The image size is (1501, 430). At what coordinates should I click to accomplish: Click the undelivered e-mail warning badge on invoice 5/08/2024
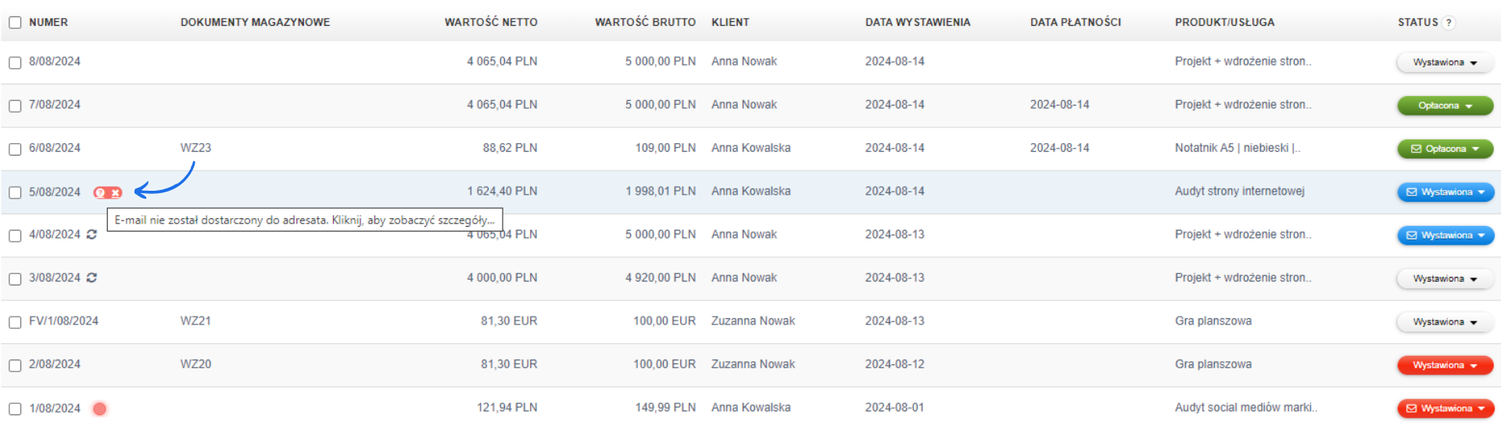pyautogui.click(x=108, y=192)
